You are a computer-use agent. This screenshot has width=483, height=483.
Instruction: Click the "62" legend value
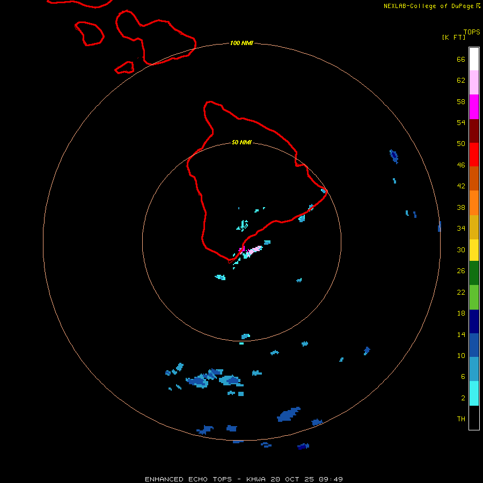(461, 80)
